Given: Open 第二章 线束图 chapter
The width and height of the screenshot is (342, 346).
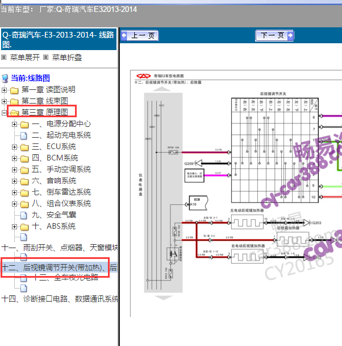Looking at the screenshot, I should click(45, 101).
